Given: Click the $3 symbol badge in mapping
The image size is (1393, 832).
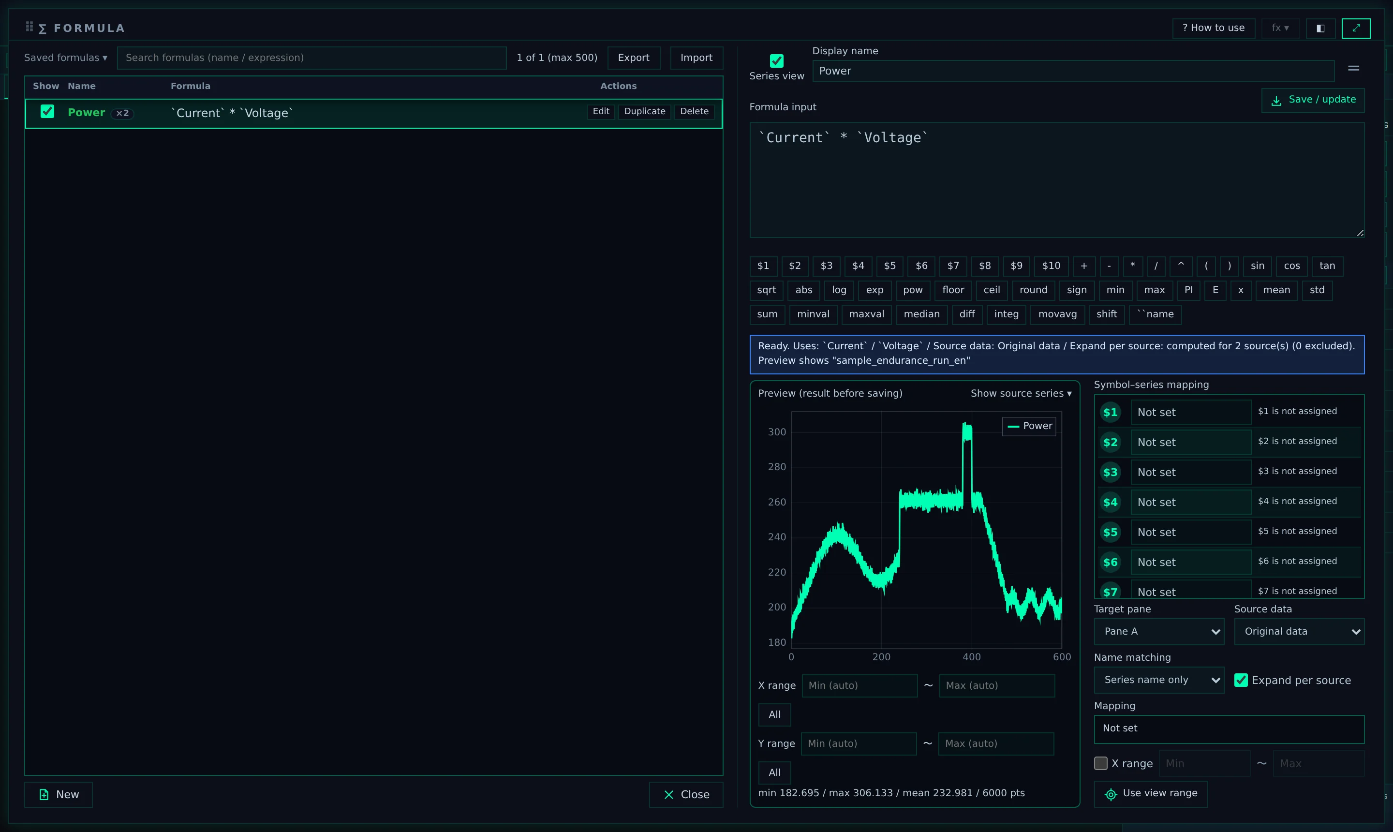Looking at the screenshot, I should pyautogui.click(x=1110, y=472).
